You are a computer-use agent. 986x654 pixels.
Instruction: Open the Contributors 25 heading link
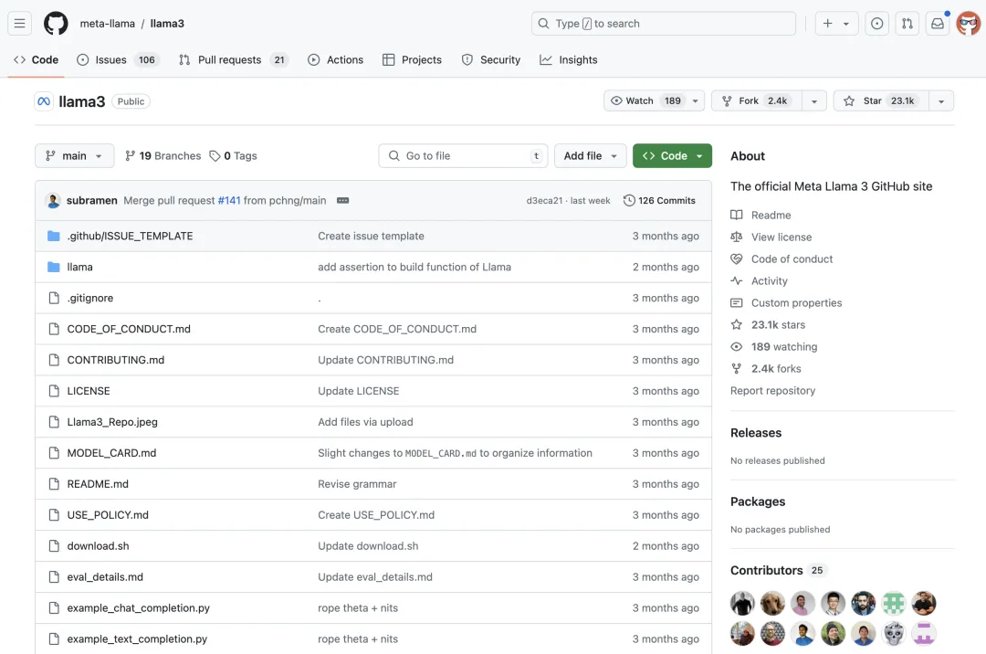click(779, 570)
